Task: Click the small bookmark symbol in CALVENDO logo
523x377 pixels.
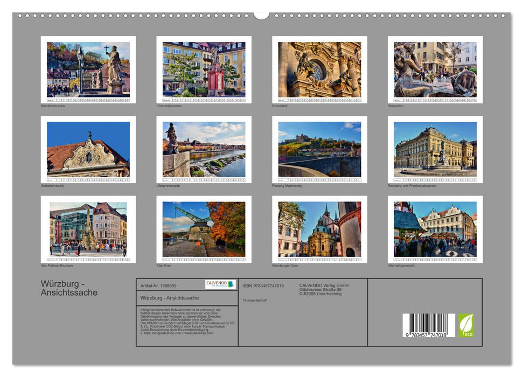Action: point(231,284)
